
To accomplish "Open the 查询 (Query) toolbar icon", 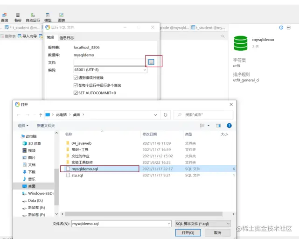I will click(4, 17).
